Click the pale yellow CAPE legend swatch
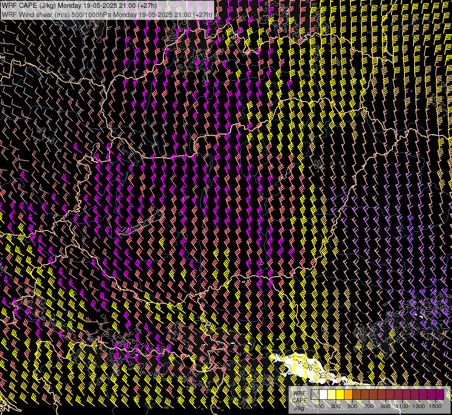The image size is (452, 415). coord(332,394)
